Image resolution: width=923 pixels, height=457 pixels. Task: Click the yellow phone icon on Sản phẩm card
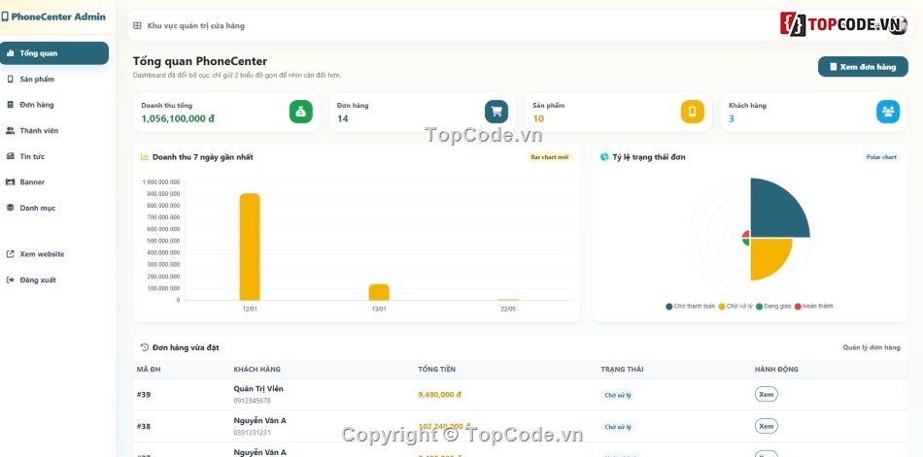[x=692, y=112]
